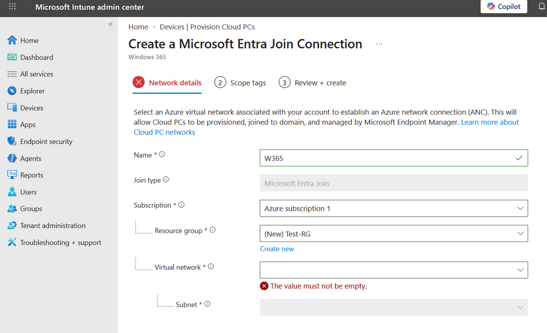
Task: Collapse the sidebar navigation menu
Action: pyautogui.click(x=110, y=24)
